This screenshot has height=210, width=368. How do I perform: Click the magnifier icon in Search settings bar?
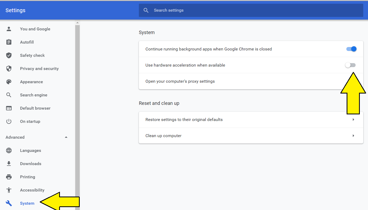pyautogui.click(x=146, y=10)
